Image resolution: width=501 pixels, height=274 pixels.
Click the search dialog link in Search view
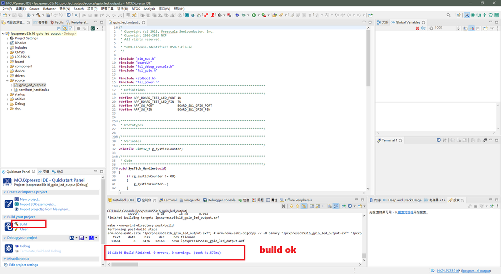pos(405,212)
